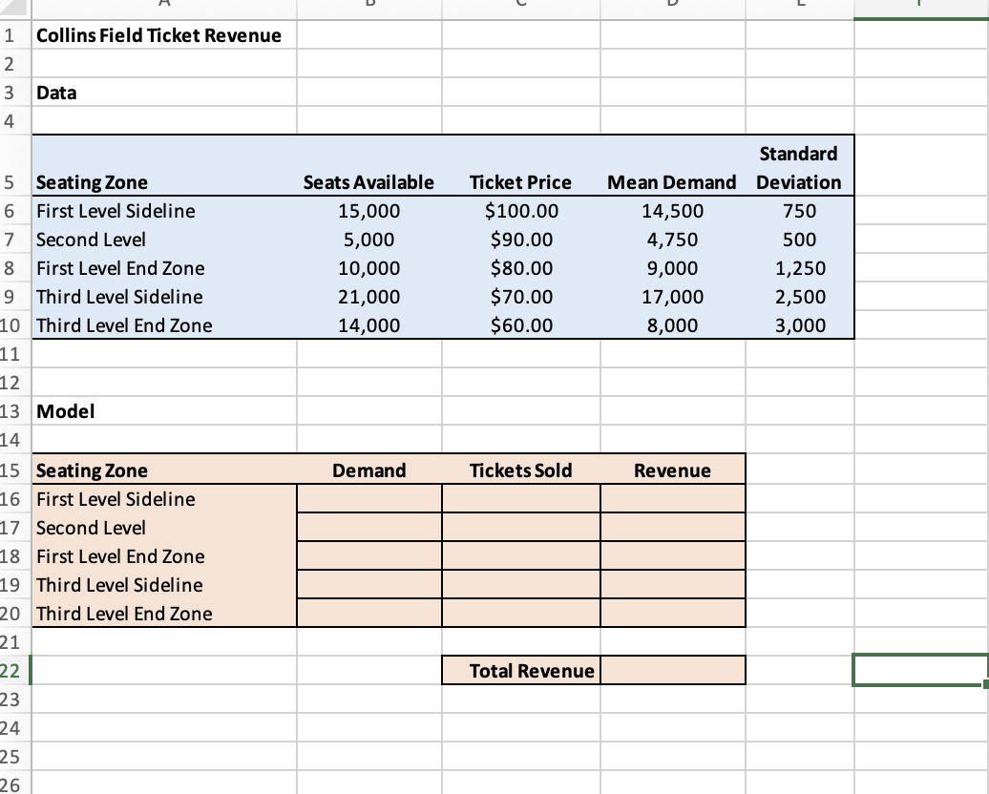989x794 pixels.
Task: Select the Seats Available cell showing 21,000
Action: [x=368, y=297]
